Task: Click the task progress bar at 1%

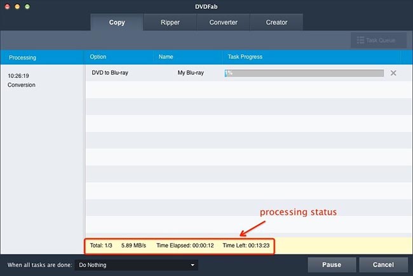Action: coord(304,73)
